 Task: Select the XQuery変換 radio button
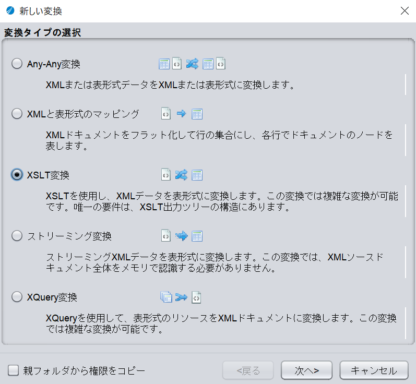point(17,297)
